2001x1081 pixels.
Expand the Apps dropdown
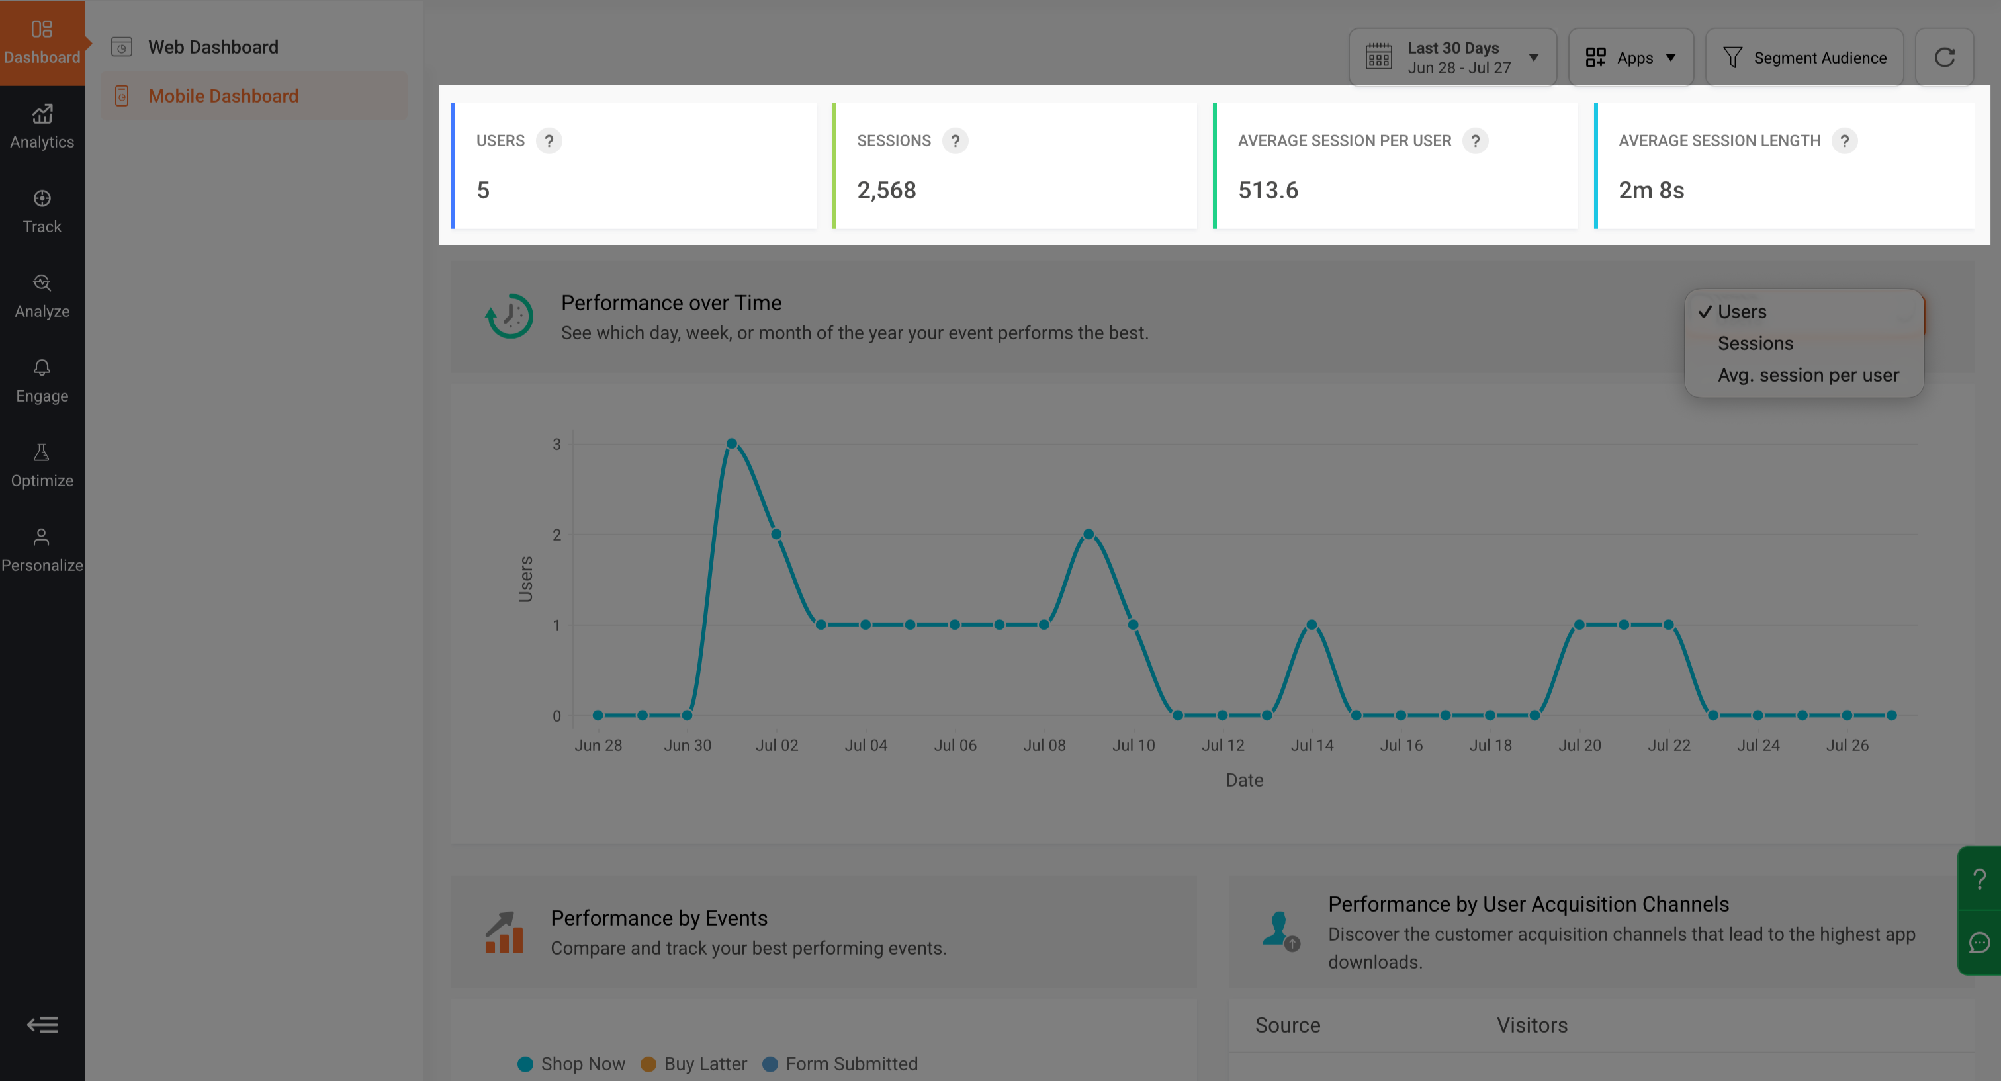[x=1630, y=58]
